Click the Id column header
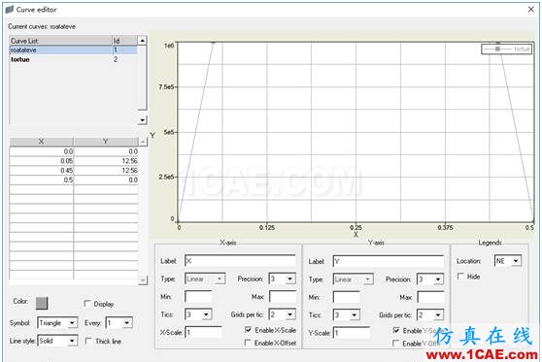Screen dimensions: 542x362 124,41
